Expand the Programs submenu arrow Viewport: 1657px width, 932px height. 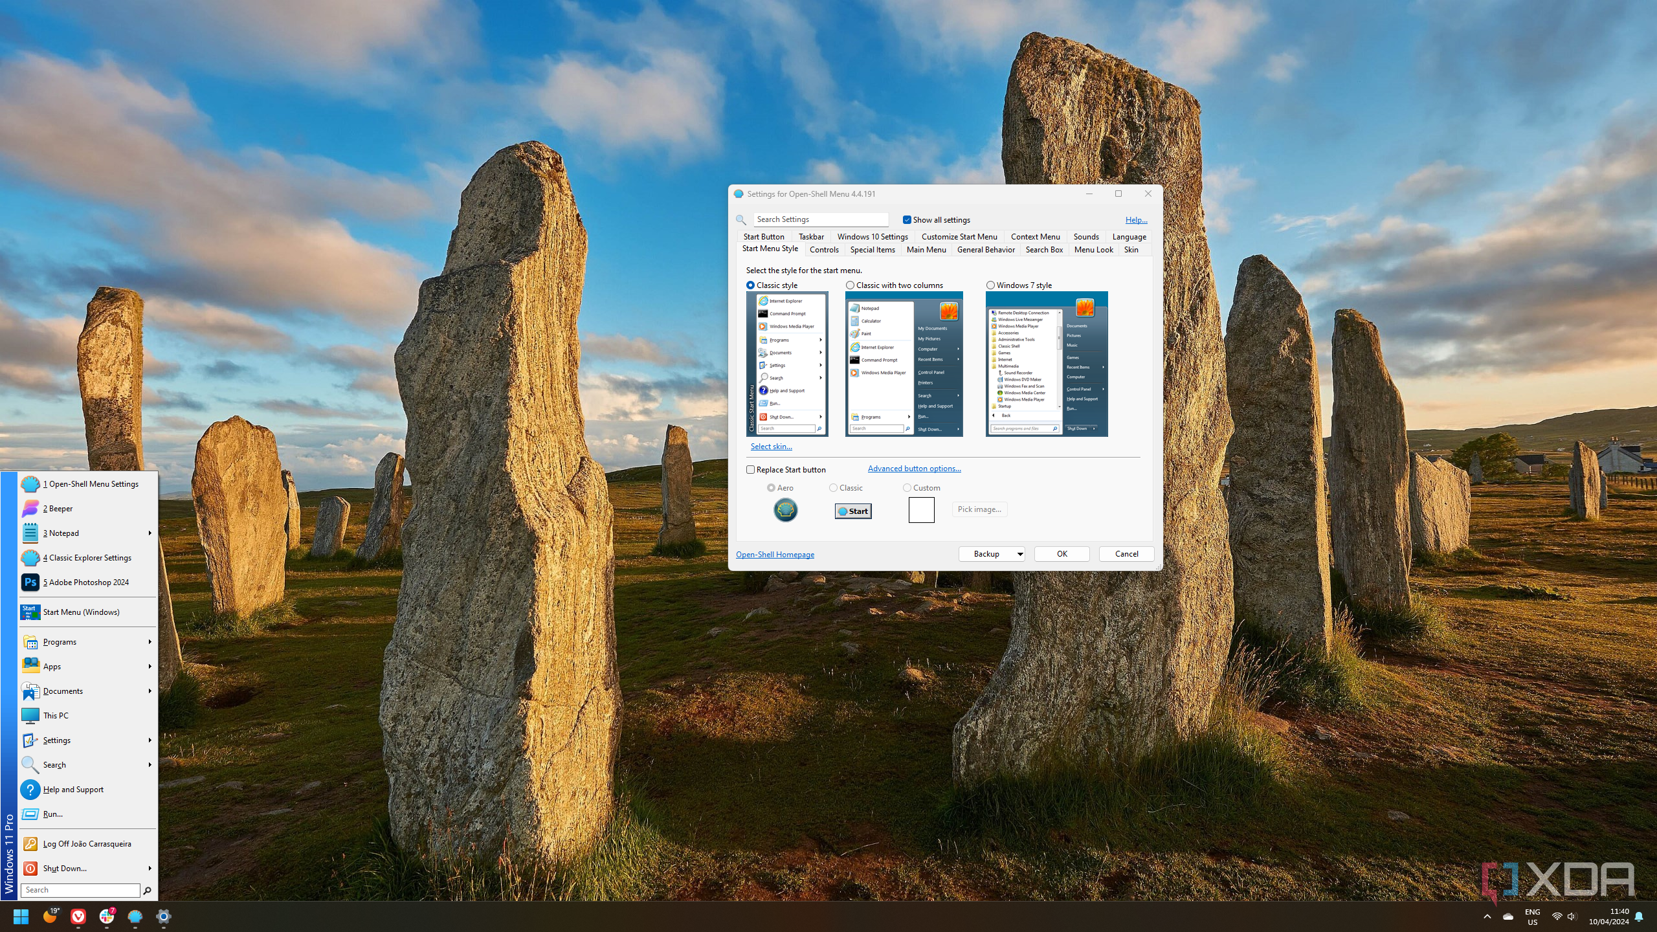click(x=150, y=641)
